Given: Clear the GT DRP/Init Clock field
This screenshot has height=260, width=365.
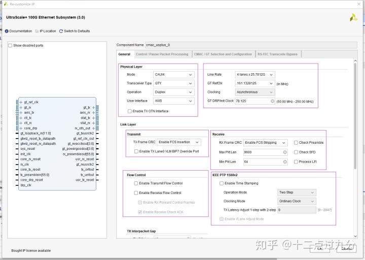Looking at the screenshot, I should point(272,101).
